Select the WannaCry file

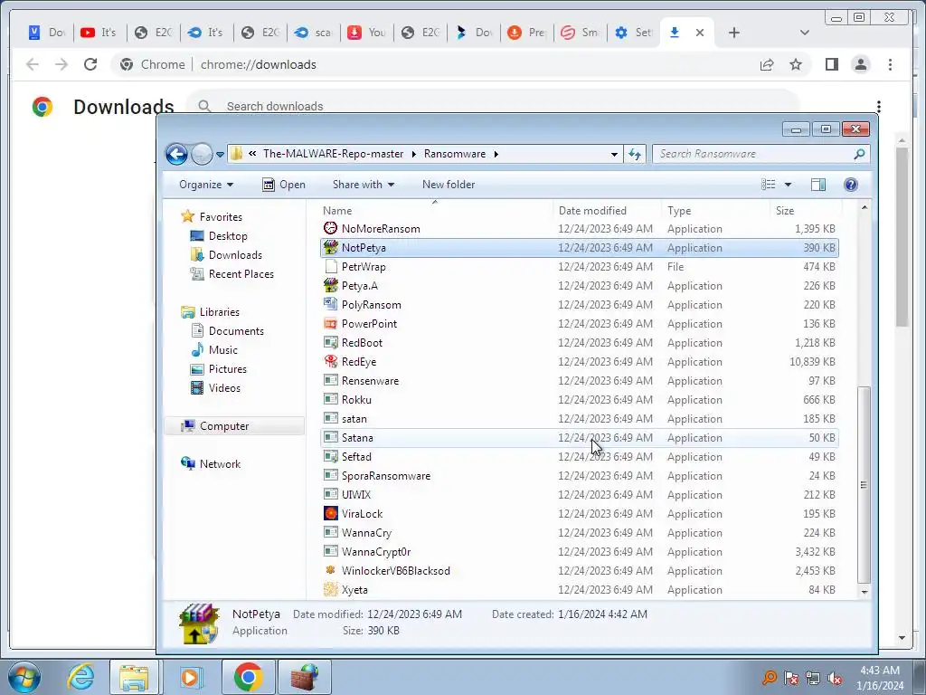366,532
